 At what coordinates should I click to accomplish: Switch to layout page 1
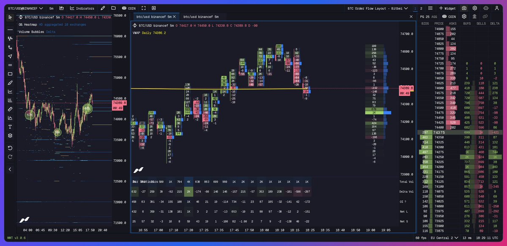tap(415, 8)
